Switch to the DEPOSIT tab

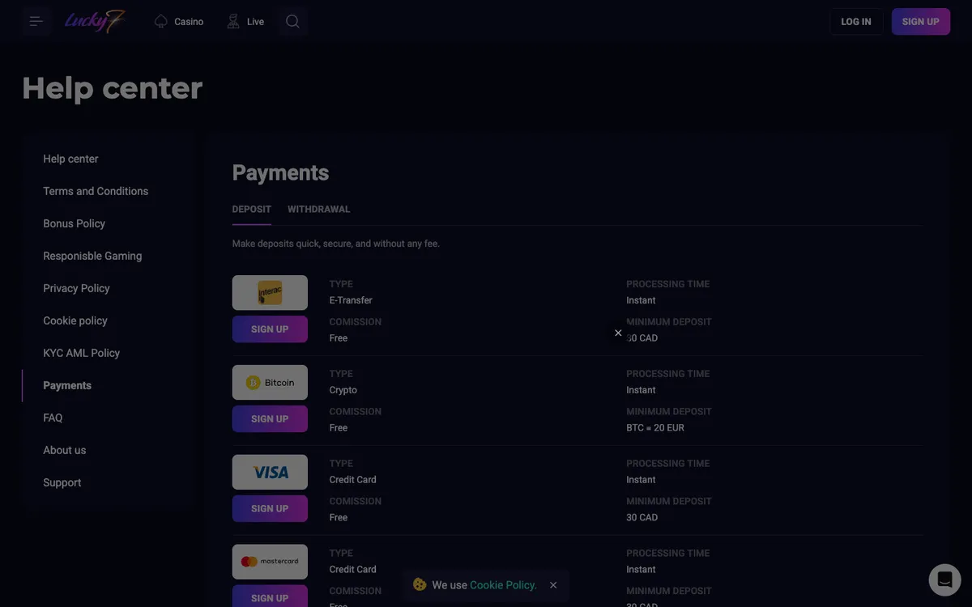click(x=252, y=209)
